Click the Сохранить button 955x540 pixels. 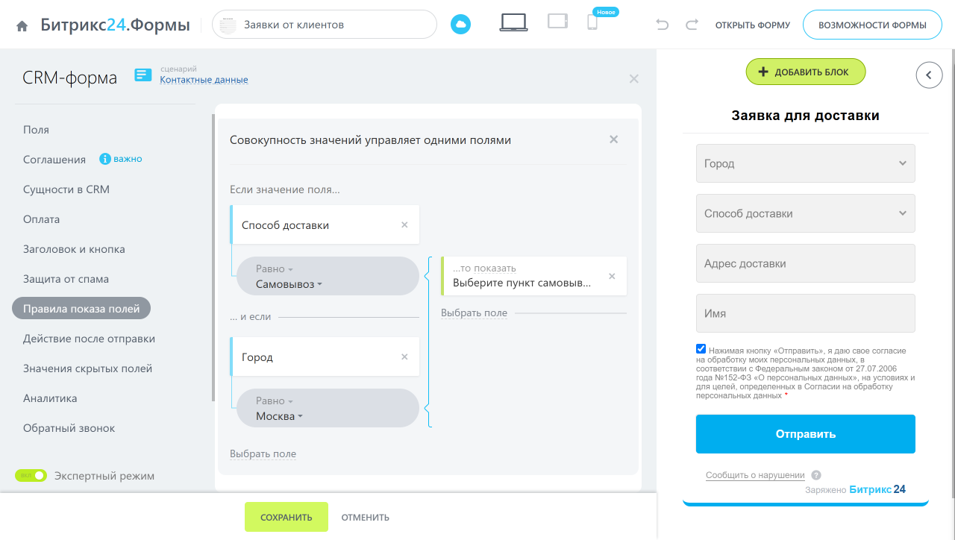click(286, 517)
